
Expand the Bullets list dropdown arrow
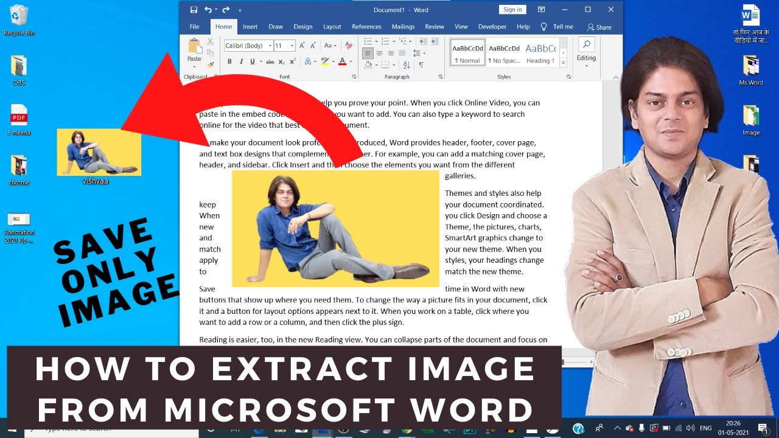pyautogui.click(x=376, y=41)
